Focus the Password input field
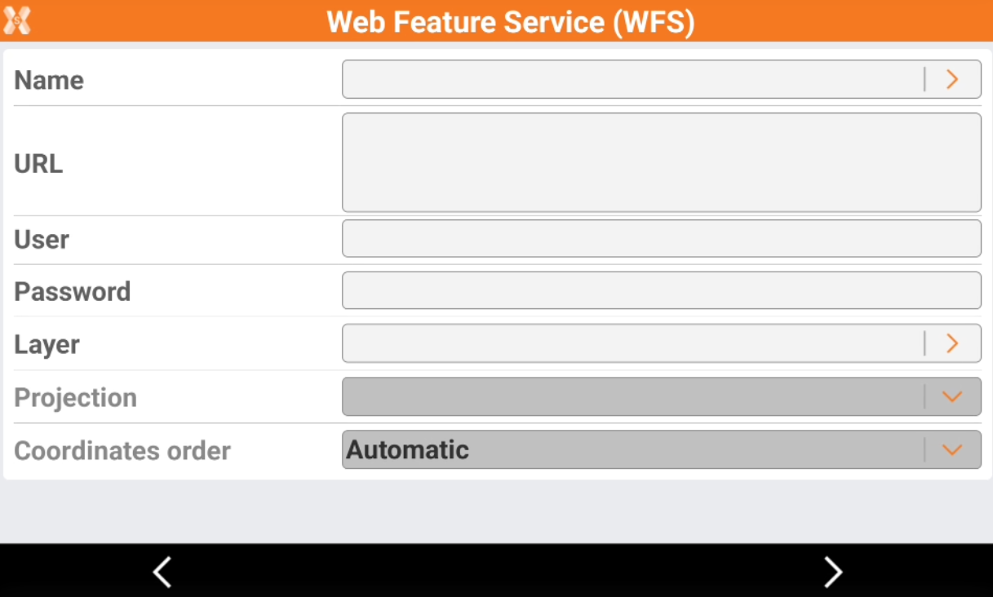 pyautogui.click(x=661, y=291)
